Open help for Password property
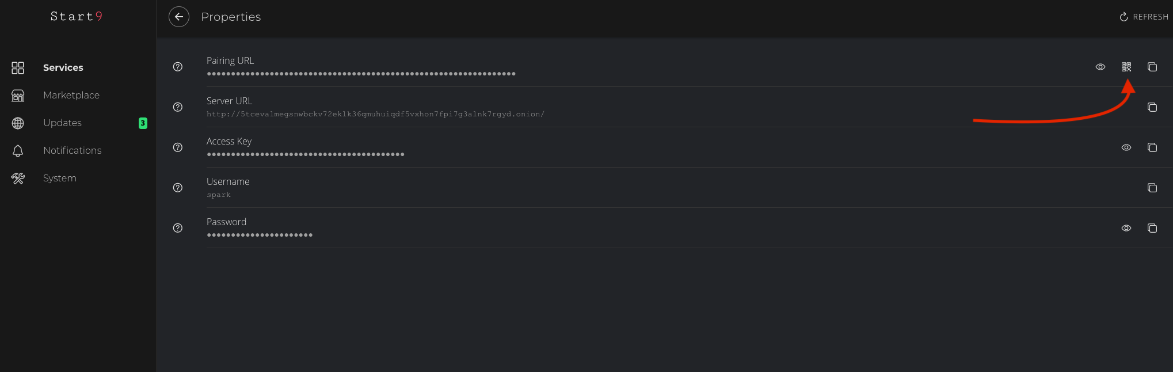The height and width of the screenshot is (372, 1173). [178, 228]
